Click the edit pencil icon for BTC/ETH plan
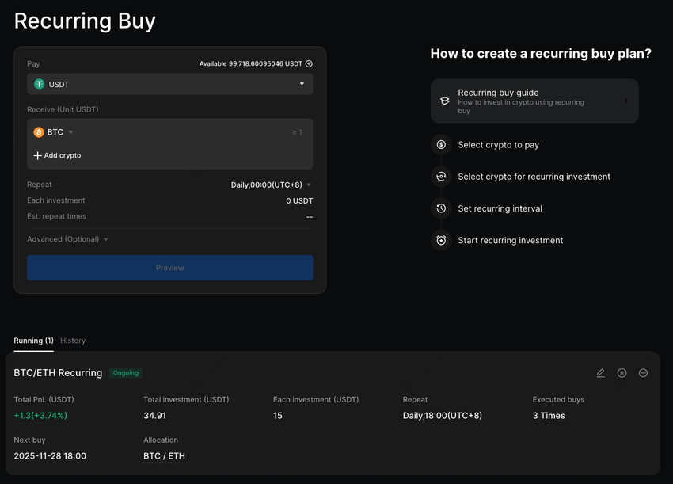Viewport: 673px width, 484px height. point(600,373)
